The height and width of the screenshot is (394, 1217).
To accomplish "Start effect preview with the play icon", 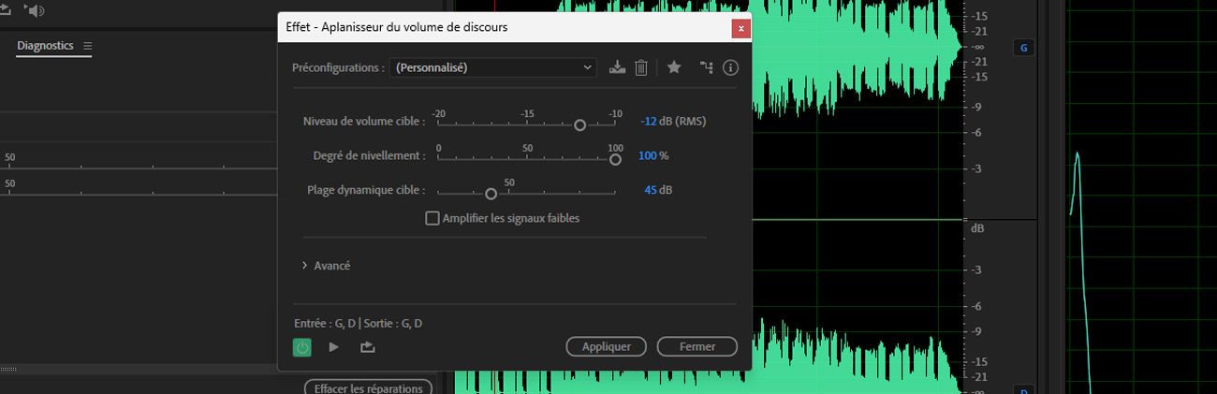I will (334, 347).
